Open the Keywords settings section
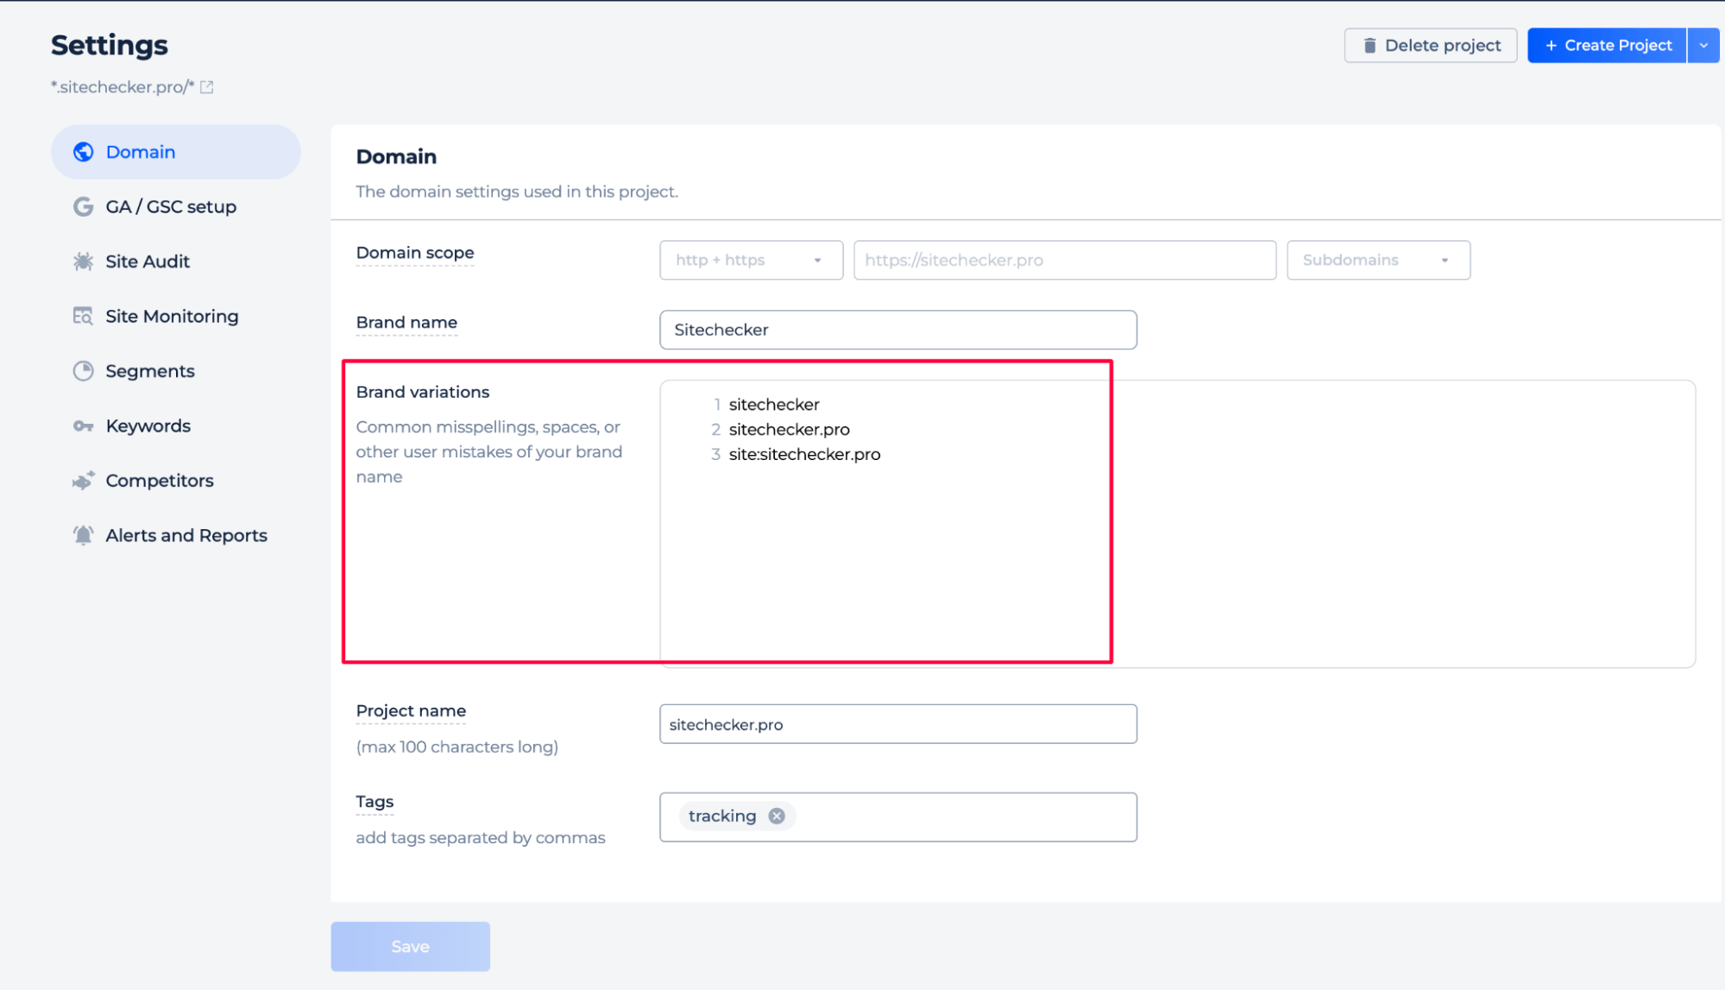The height and width of the screenshot is (990, 1725). [x=148, y=426]
